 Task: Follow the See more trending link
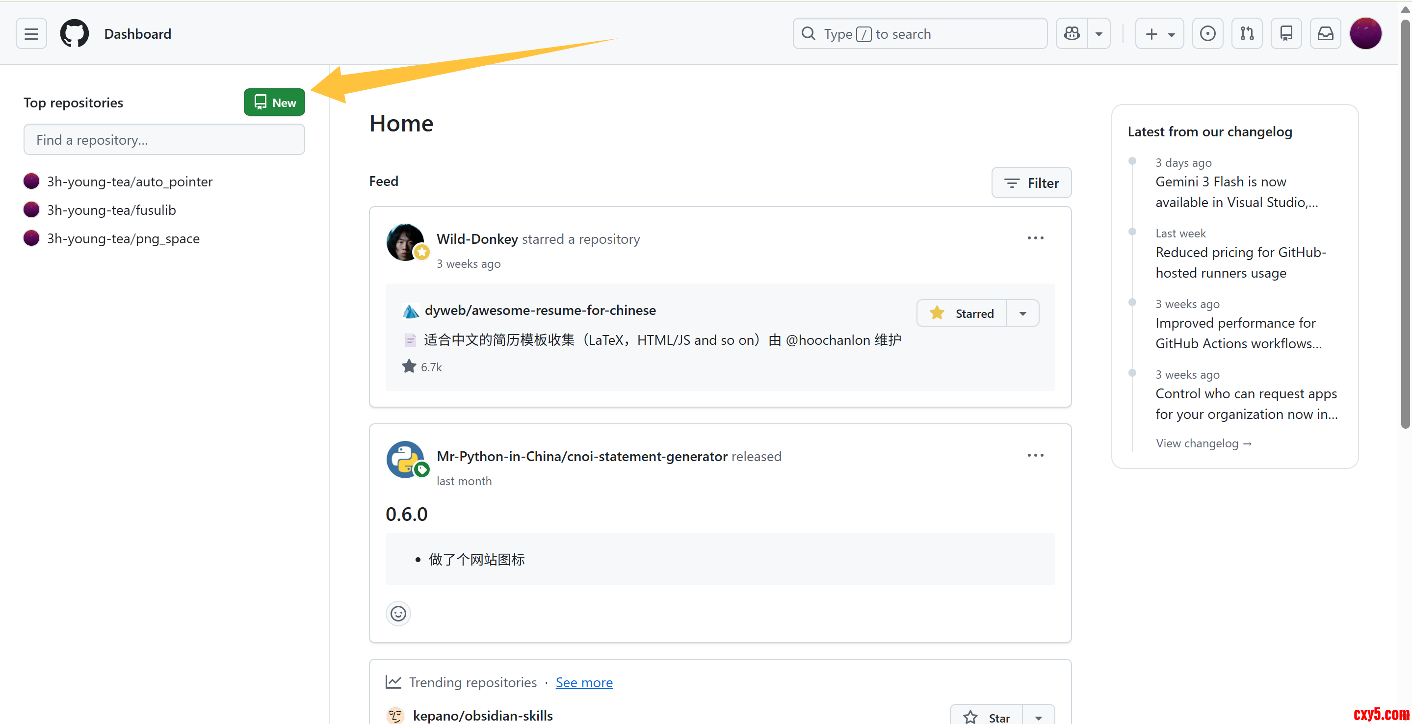click(x=584, y=682)
